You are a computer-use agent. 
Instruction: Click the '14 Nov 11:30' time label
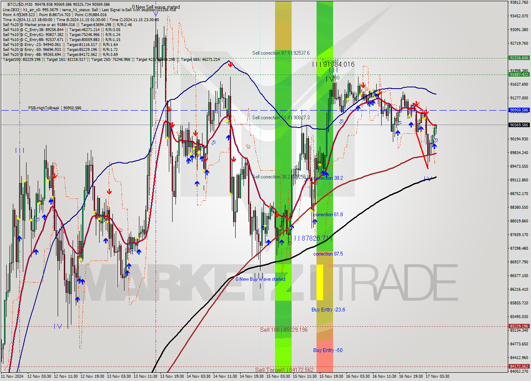[x=225, y=376]
